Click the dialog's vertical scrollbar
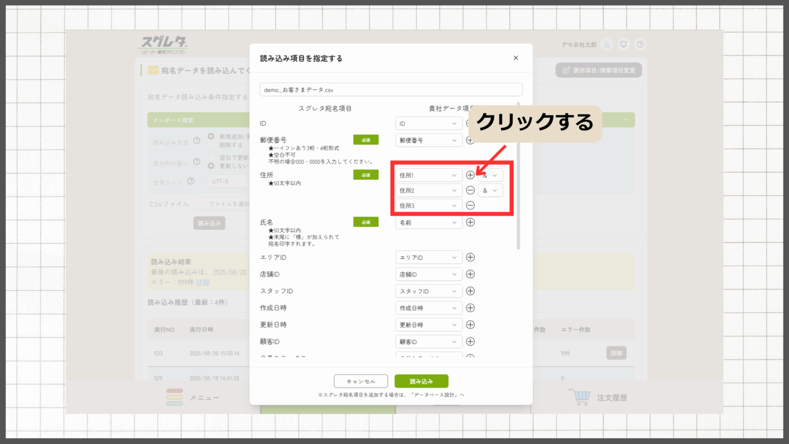The width and height of the screenshot is (789, 444). [518, 178]
